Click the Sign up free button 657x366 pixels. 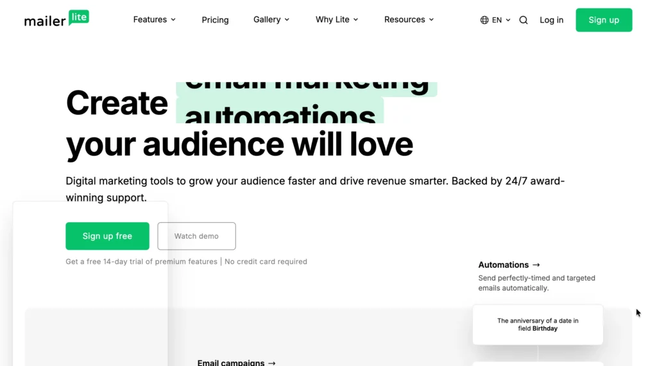(x=107, y=236)
